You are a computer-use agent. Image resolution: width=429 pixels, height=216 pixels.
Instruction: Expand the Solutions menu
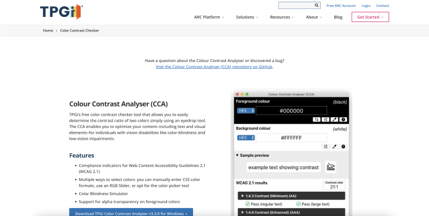click(x=247, y=17)
